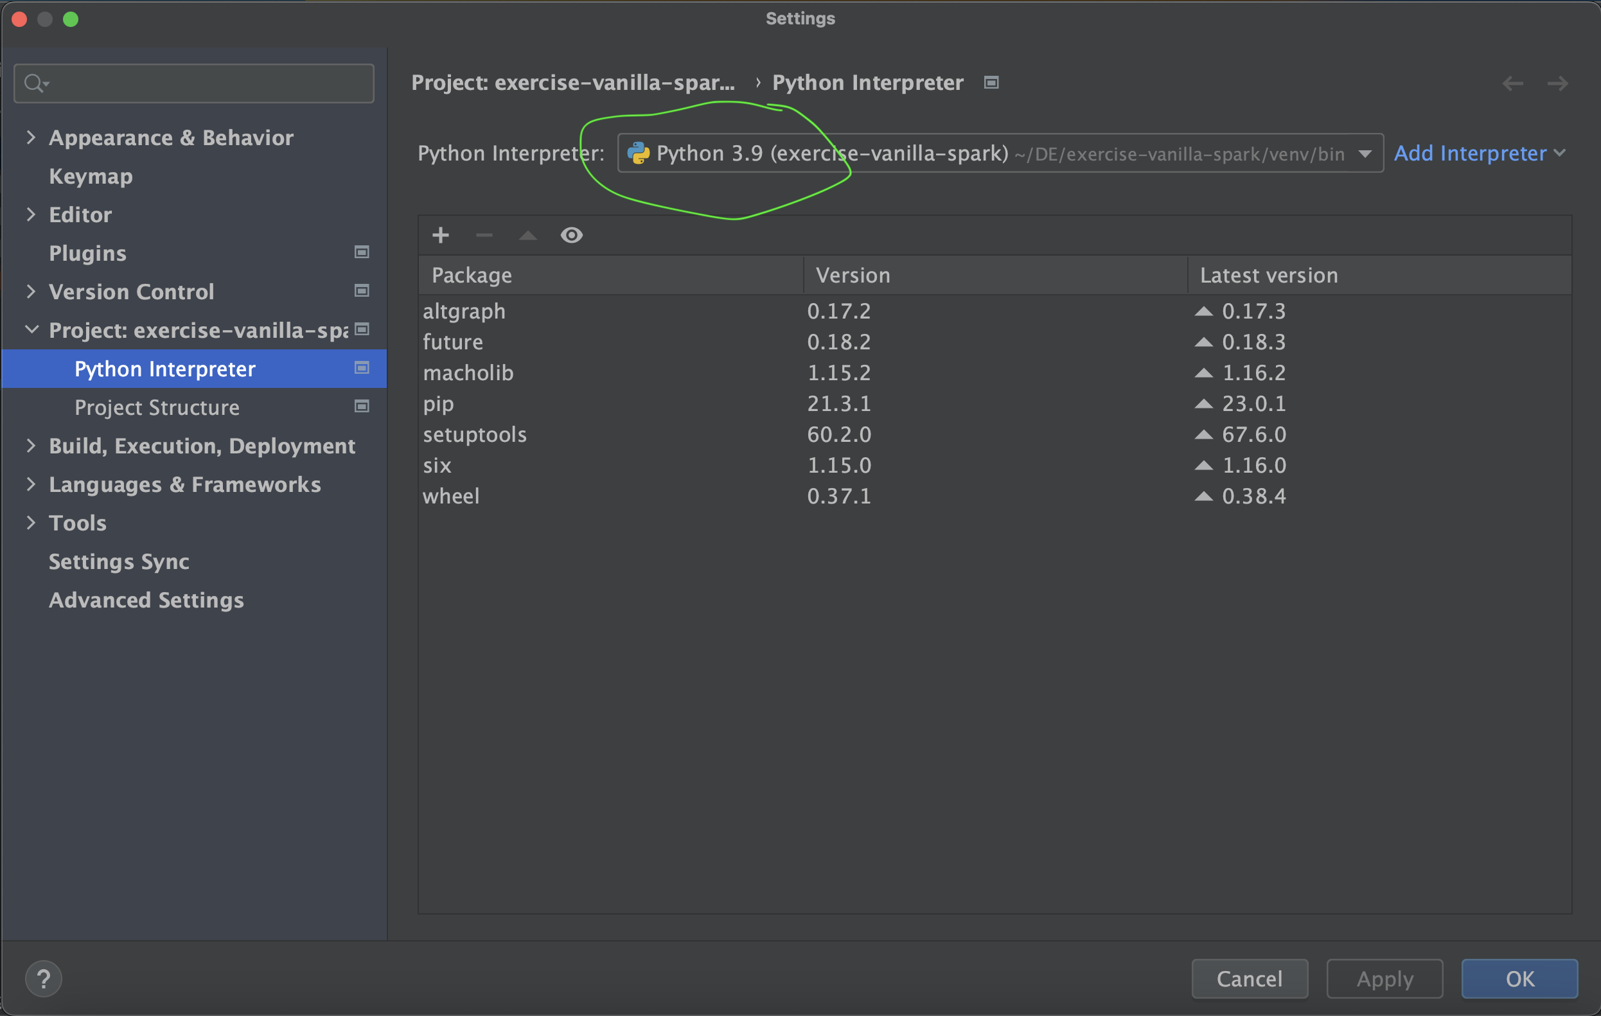This screenshot has height=1016, width=1601.
Task: Select Project Structure in the sidebar
Action: (x=157, y=407)
